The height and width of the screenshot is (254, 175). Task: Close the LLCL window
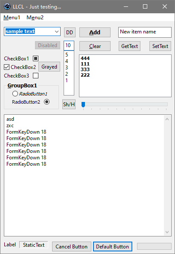click(165, 7)
